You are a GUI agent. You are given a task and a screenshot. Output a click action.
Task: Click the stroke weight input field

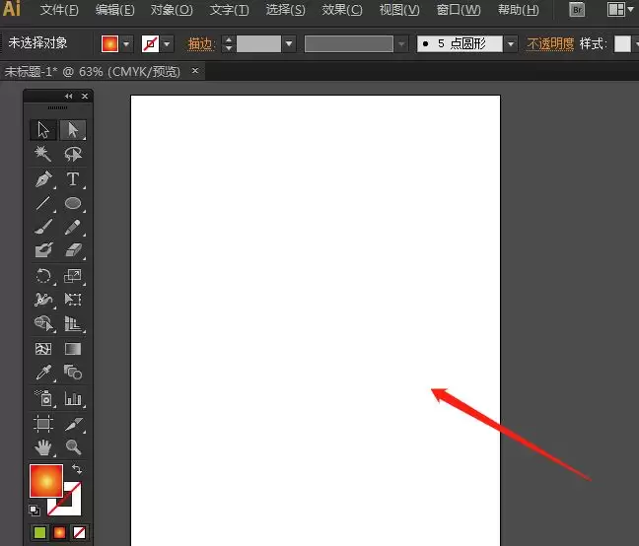[258, 44]
